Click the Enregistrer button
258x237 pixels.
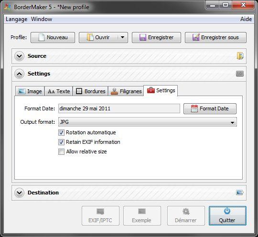point(156,37)
